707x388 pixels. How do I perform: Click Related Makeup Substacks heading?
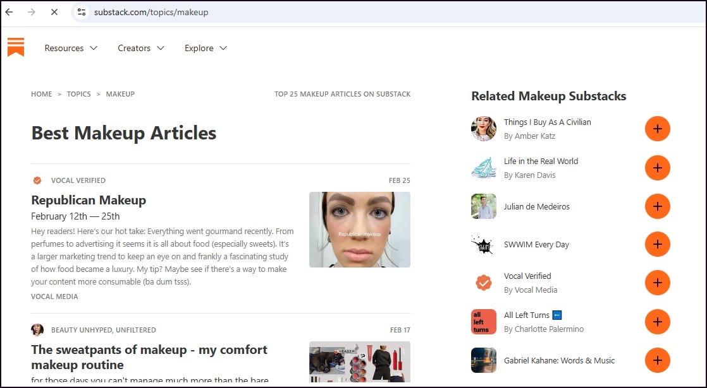(549, 96)
